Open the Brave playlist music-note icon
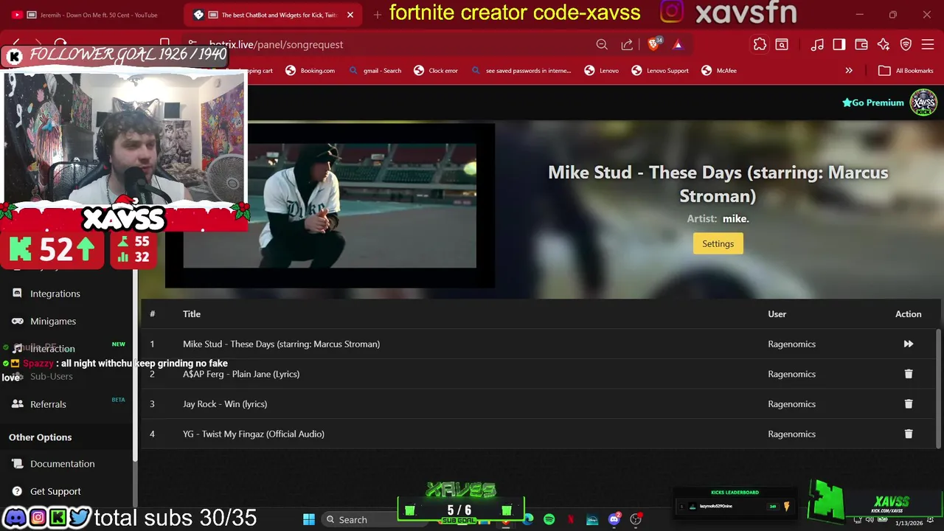The image size is (944, 531). [817, 44]
